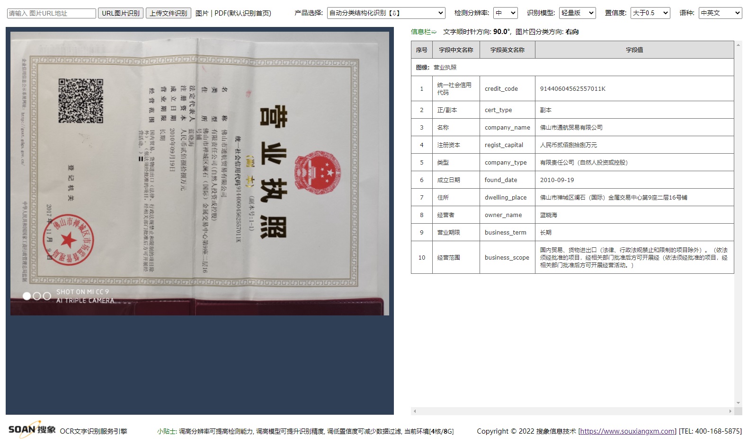Click the uploaded business license image
748x445 pixels.
point(200,174)
